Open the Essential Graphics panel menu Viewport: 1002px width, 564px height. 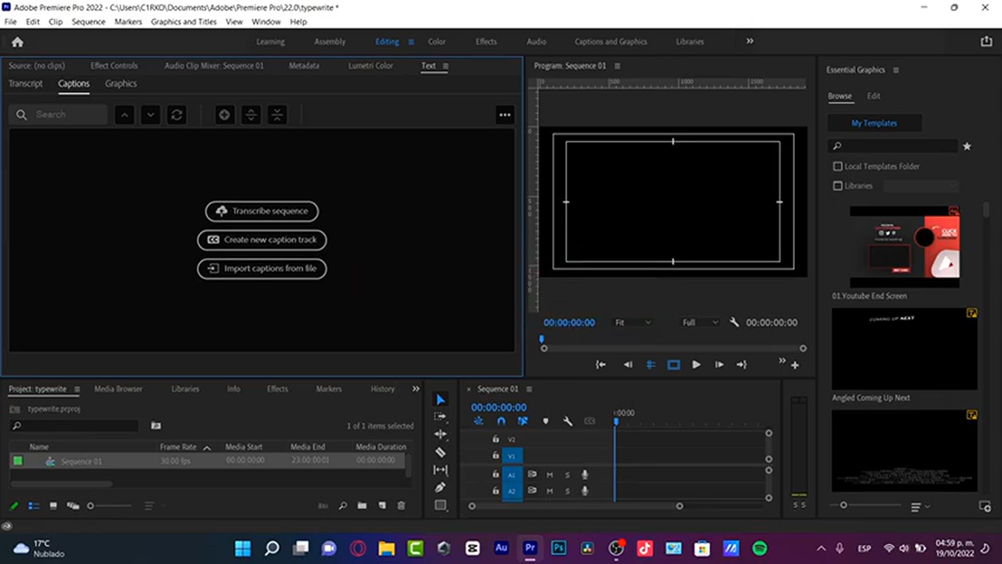click(896, 70)
